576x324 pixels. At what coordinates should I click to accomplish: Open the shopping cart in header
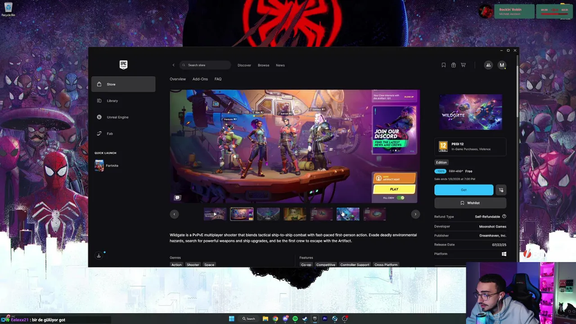[463, 65]
